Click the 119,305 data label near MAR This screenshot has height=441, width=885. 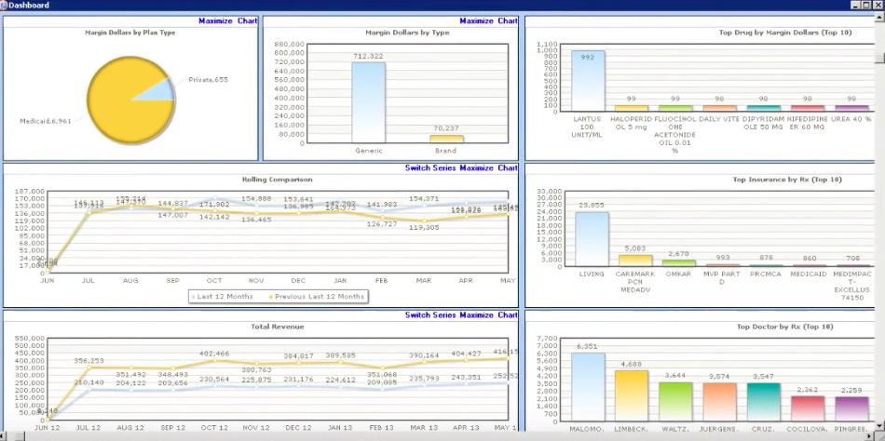pos(424,227)
